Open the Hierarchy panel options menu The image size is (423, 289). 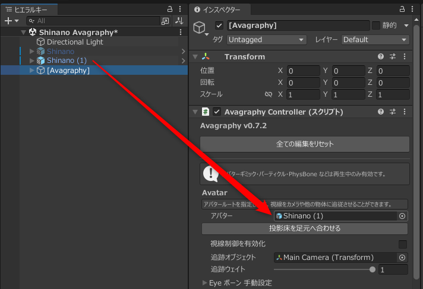pos(180,9)
